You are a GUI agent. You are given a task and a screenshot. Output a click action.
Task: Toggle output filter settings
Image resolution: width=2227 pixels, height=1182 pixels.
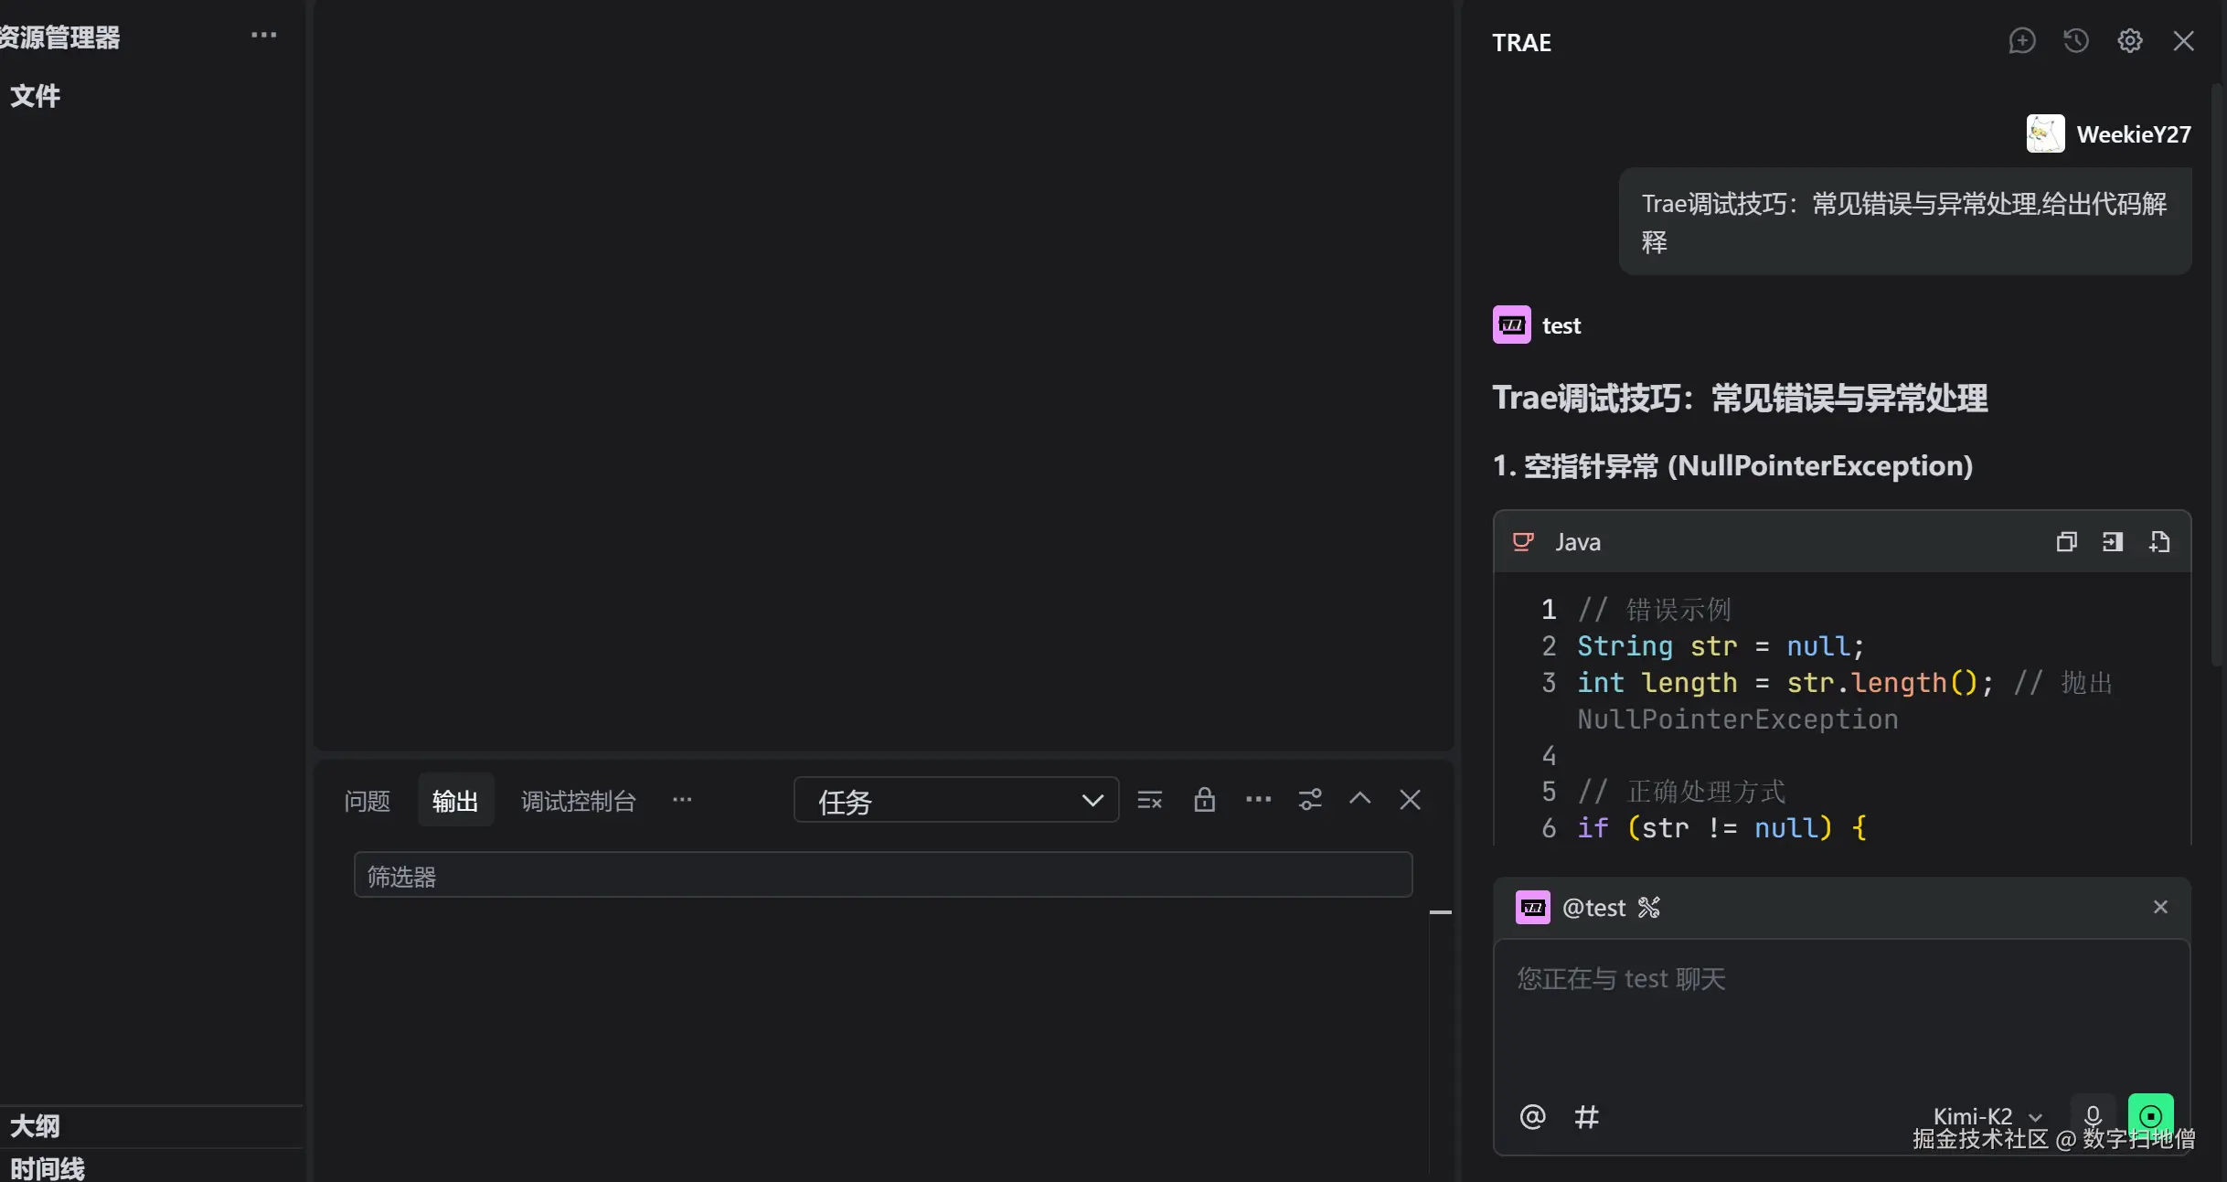(x=1310, y=800)
